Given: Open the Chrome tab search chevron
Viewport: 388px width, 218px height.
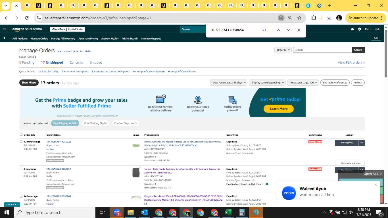Looking at the screenshot, I should (x=5, y=6).
